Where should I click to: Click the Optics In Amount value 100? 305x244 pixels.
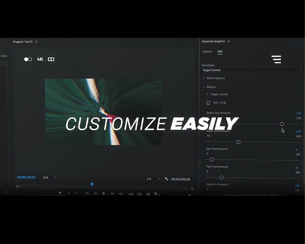click(x=297, y=186)
